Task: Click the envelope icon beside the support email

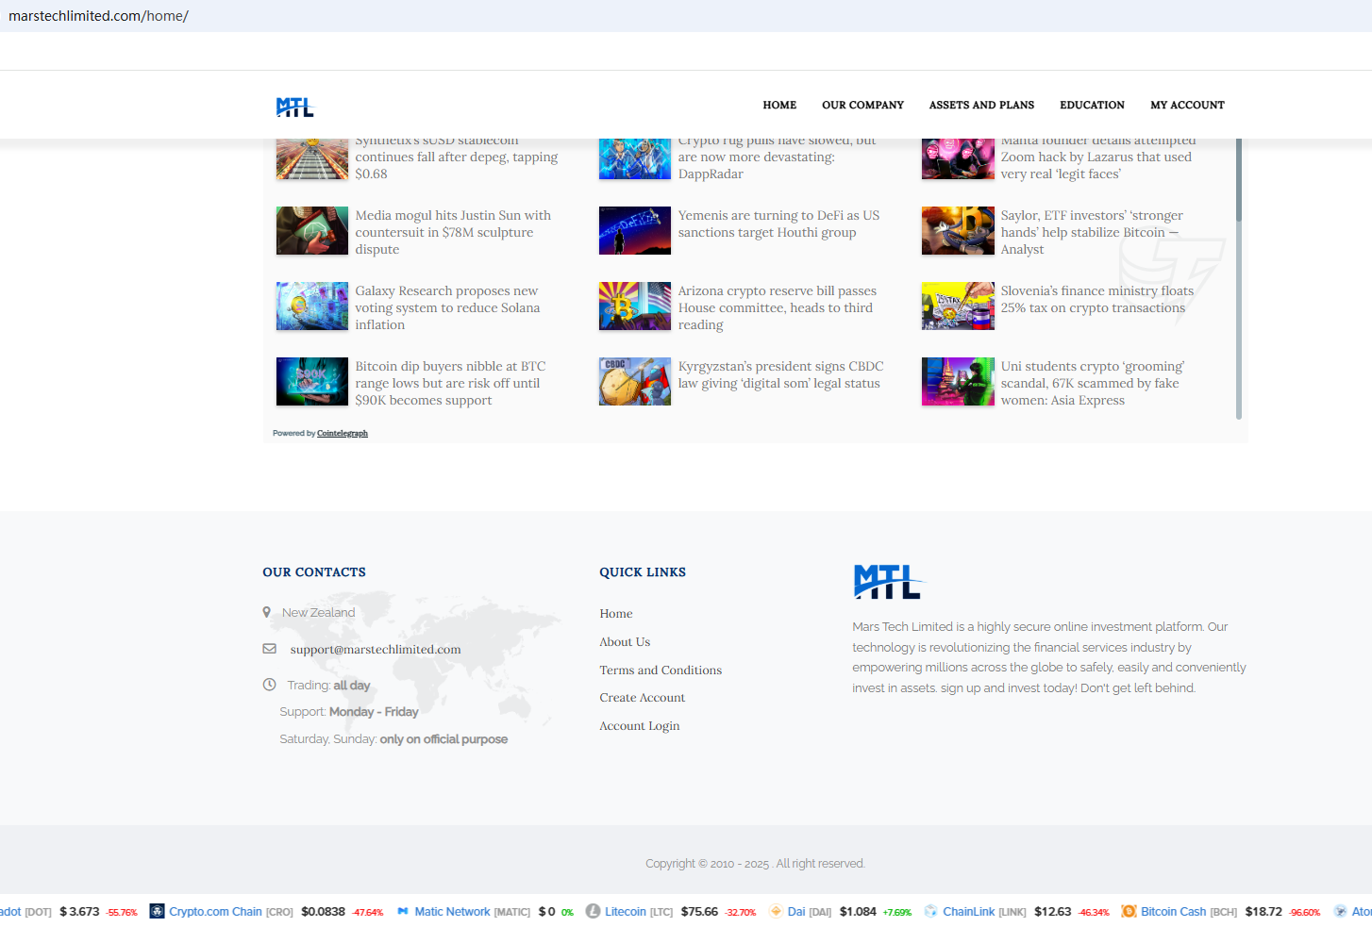Action: 270,649
